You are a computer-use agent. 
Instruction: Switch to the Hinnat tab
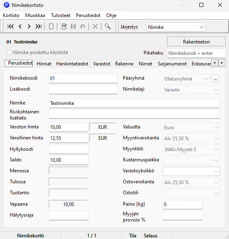(44, 64)
